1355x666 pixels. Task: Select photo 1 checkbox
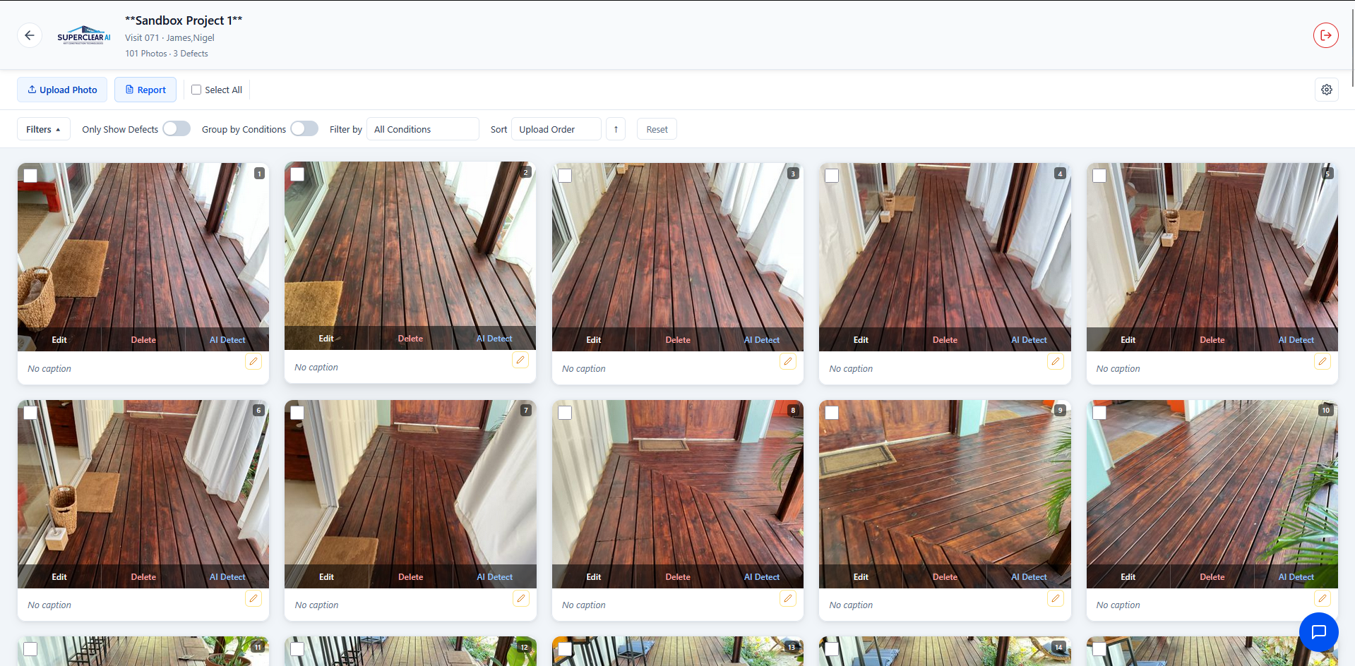coord(30,175)
